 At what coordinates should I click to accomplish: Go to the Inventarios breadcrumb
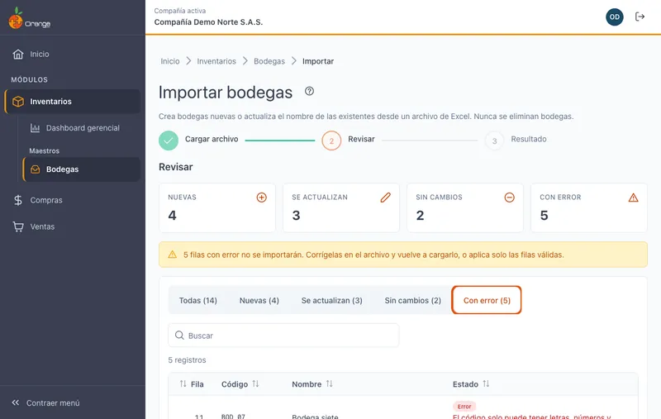coord(216,61)
